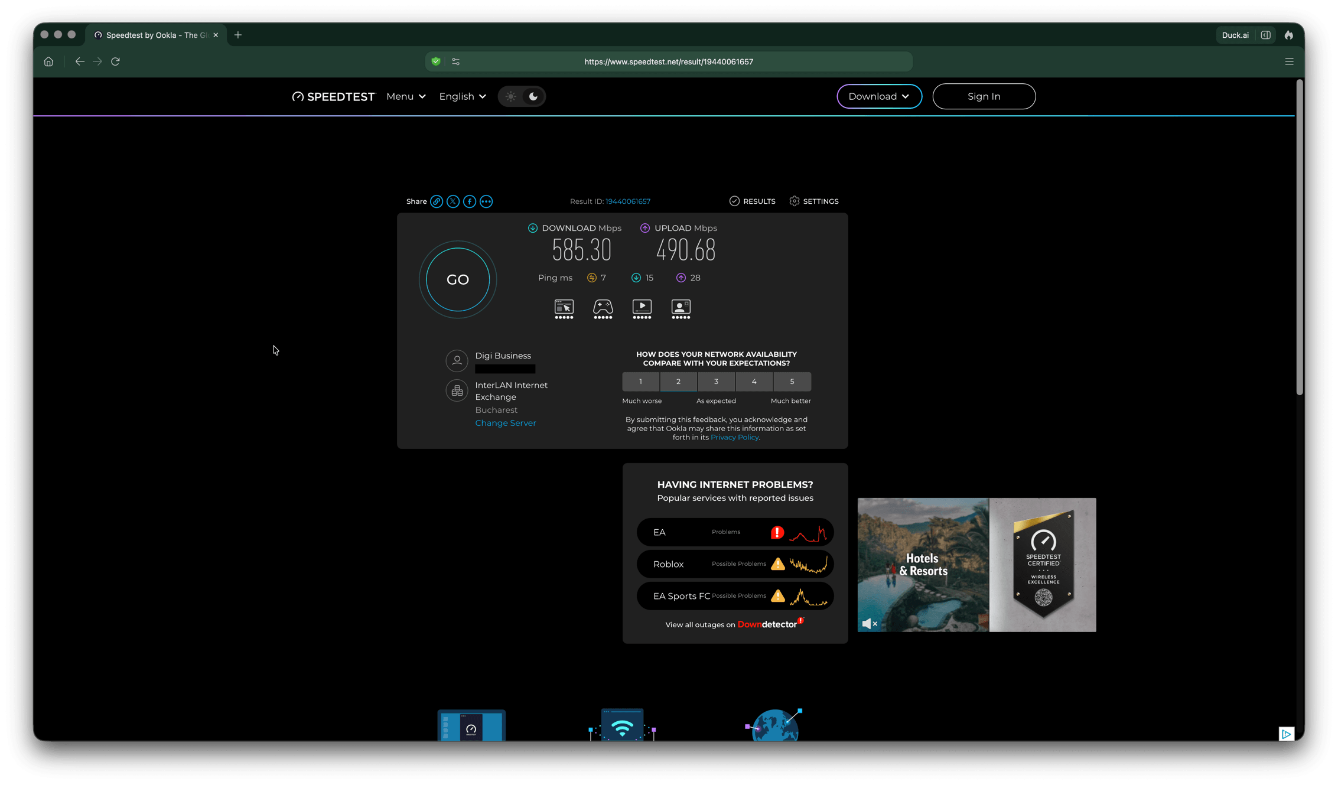The height and width of the screenshot is (785, 1338).
Task: Open the Speedtest logo home link
Action: [x=333, y=97]
